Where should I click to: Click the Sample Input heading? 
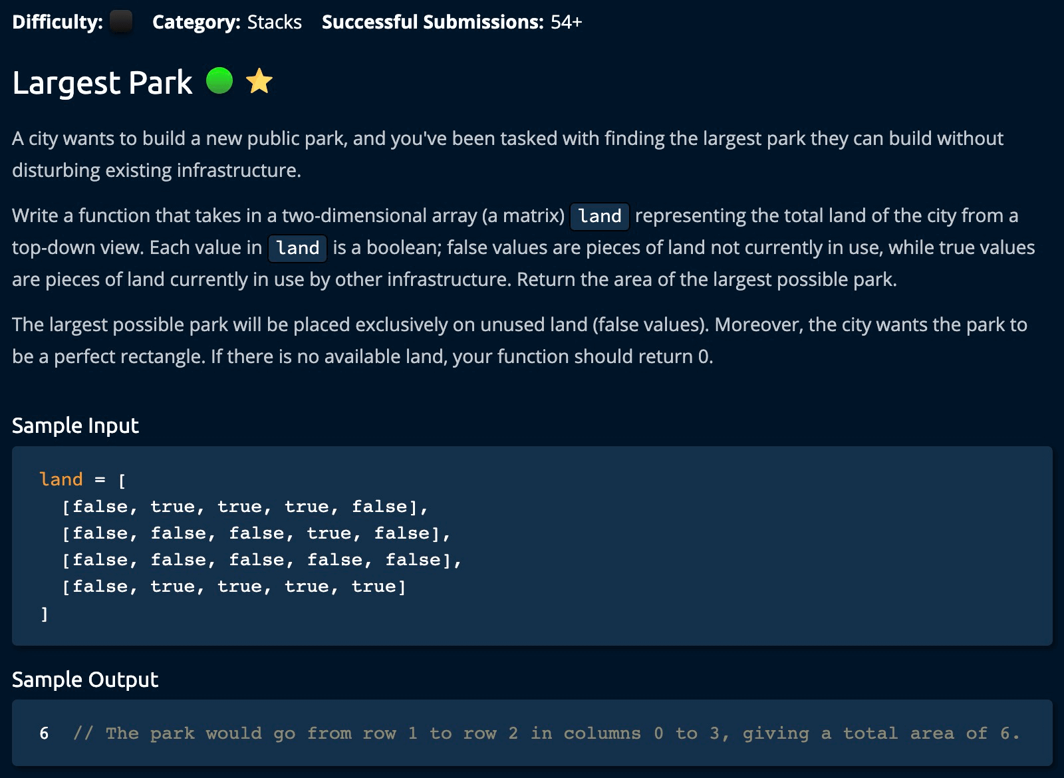(75, 426)
